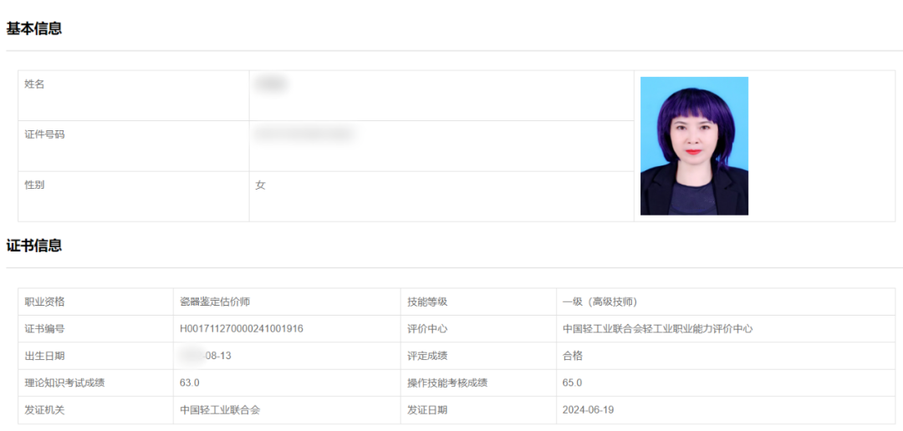Click the 理论知识考试成绩 label cell
Image resolution: width=903 pixels, height=431 pixels.
click(95, 383)
